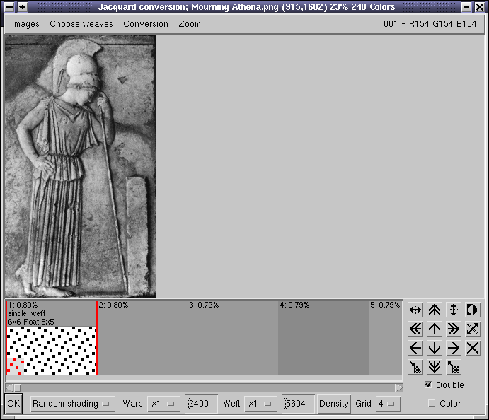Viewport: 489px width, 420px height.
Task: Open the Warp multiplier x1 dropdown
Action: pyautogui.click(x=163, y=404)
